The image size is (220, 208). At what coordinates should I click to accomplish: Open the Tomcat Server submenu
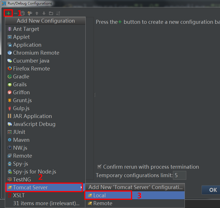[x=45, y=187]
